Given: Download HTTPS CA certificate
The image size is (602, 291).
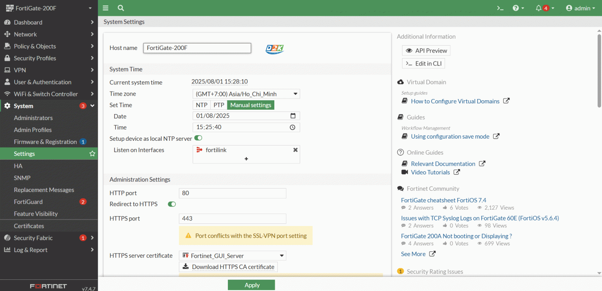Looking at the screenshot, I should pos(228,267).
